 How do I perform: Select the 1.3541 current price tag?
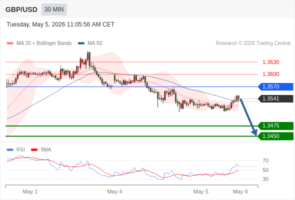[x=275, y=98]
